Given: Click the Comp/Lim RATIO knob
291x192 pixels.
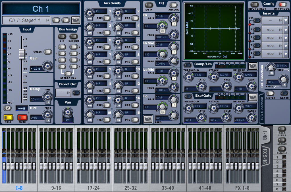Looking at the screenshot, I should pos(201,86).
